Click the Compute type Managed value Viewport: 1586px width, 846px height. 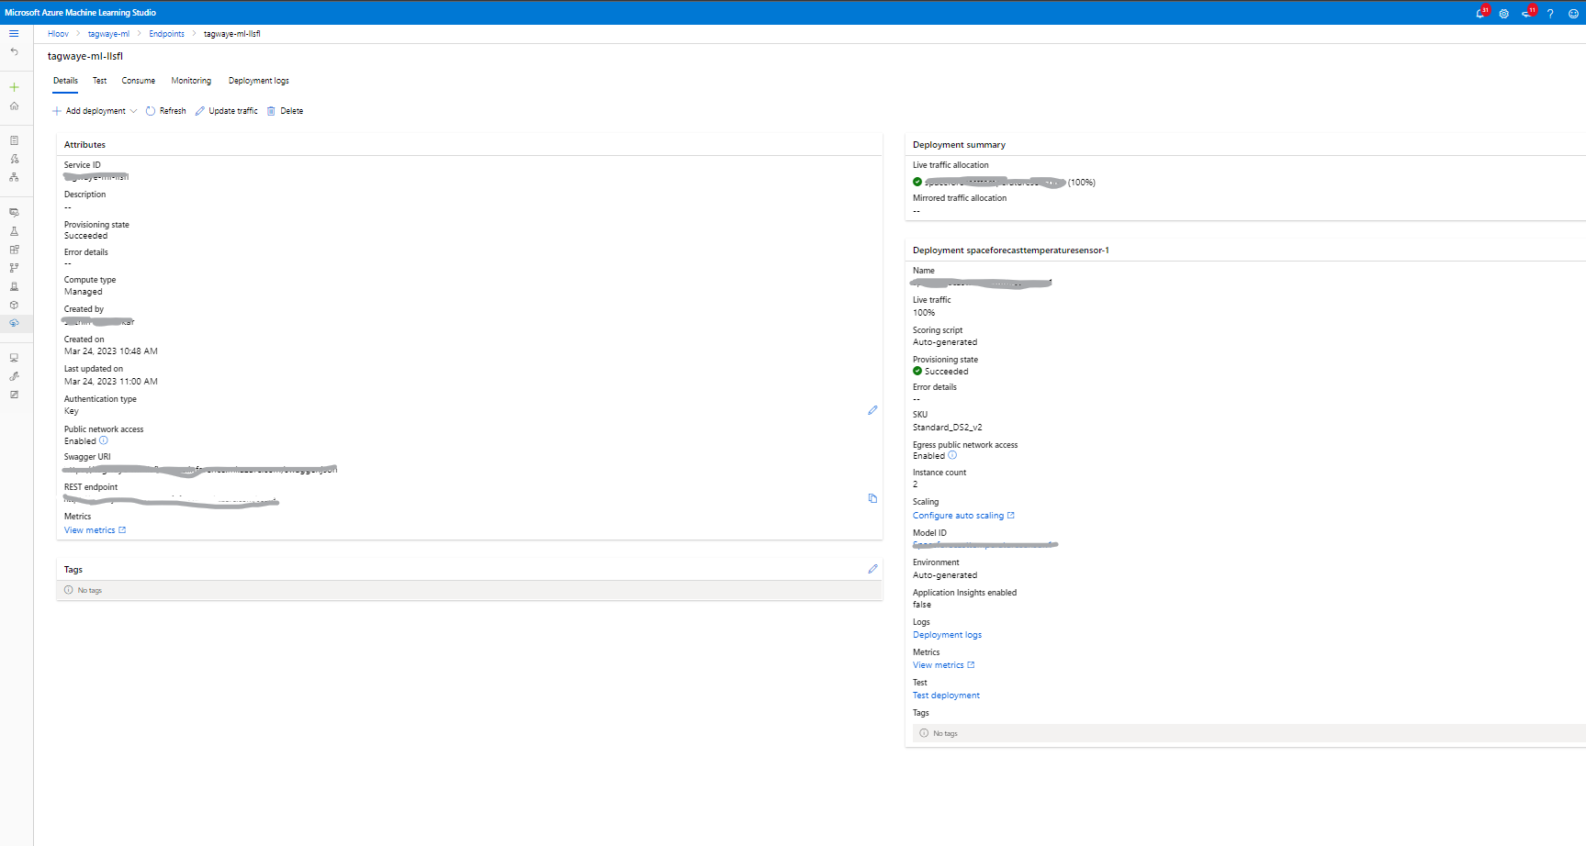[83, 292]
